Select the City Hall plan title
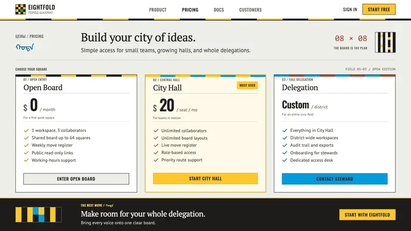Screen dimensions: 411x231 167,88
